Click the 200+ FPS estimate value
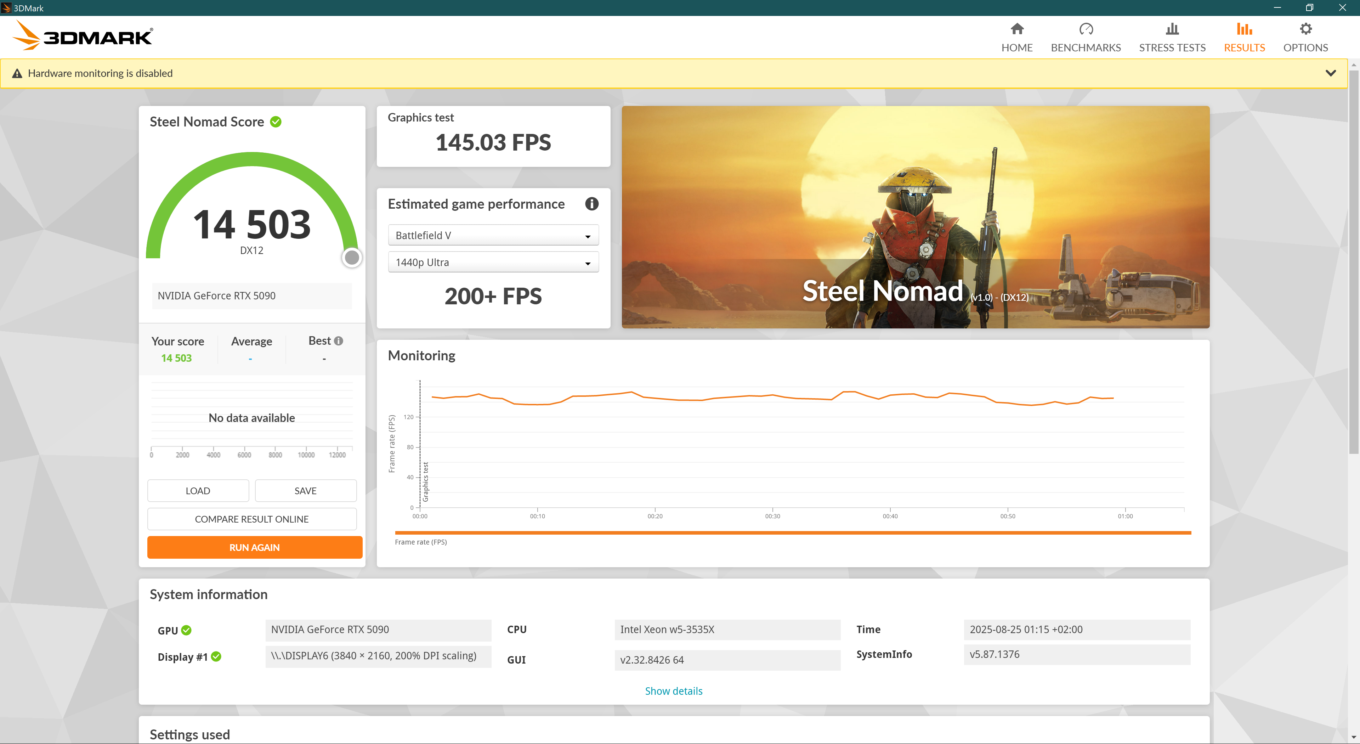Screen dimensions: 1360x744 coord(493,296)
